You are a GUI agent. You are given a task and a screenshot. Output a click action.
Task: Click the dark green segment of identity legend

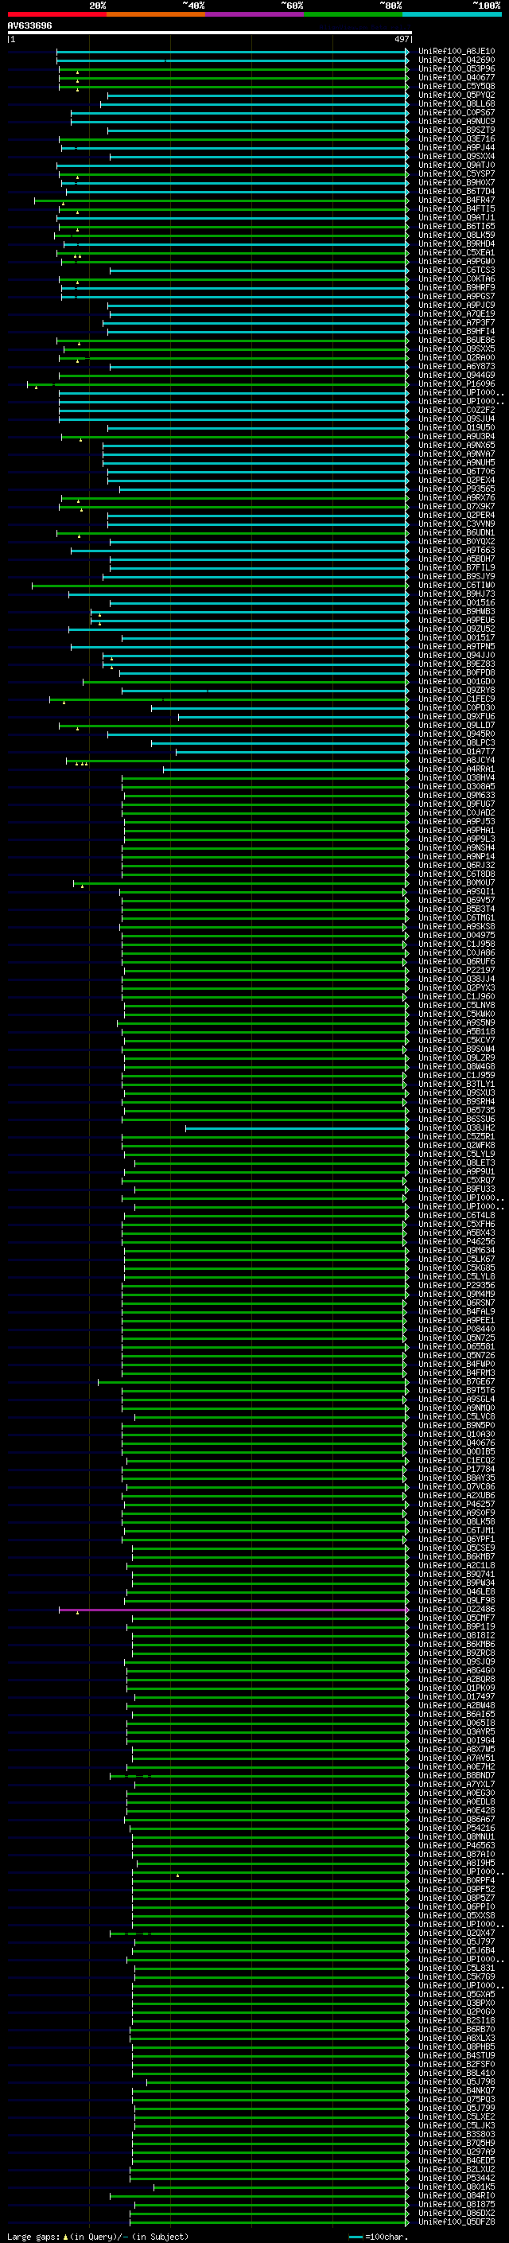[353, 14]
